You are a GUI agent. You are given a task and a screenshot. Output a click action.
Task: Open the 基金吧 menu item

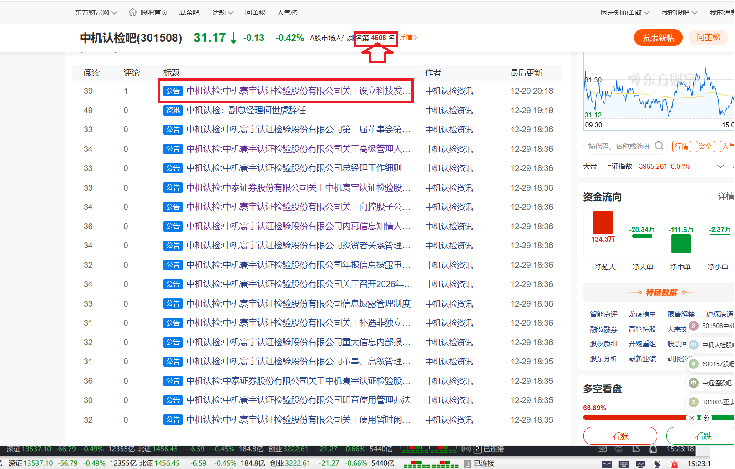pos(189,13)
